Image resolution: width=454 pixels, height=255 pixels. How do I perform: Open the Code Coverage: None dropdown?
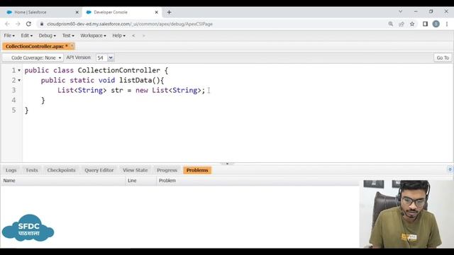[x=33, y=57]
